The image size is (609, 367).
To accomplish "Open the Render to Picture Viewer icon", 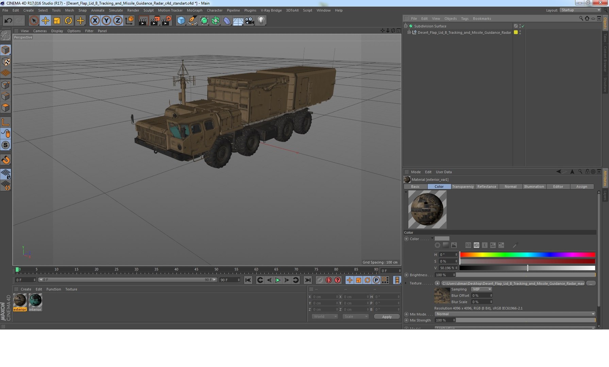I will coord(155,21).
